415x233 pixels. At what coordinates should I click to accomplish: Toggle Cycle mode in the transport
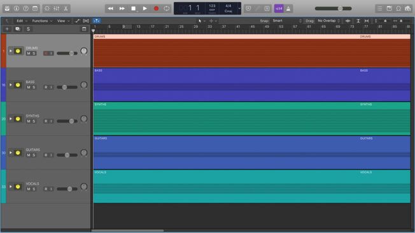coord(167,8)
